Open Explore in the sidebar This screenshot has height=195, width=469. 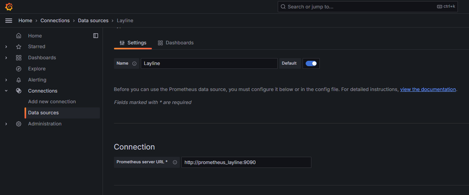(x=37, y=69)
